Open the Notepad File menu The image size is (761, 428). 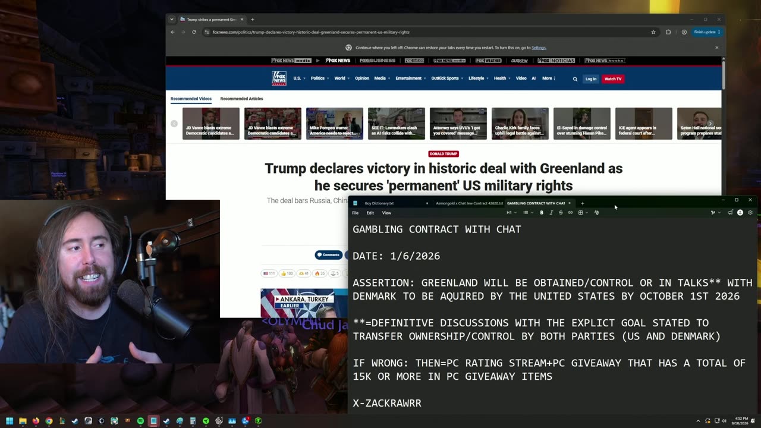[x=355, y=213]
